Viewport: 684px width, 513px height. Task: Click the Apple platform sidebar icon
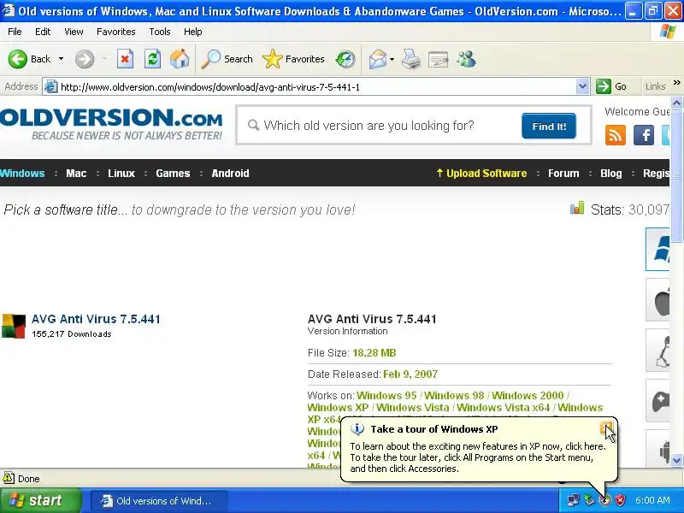point(658,300)
